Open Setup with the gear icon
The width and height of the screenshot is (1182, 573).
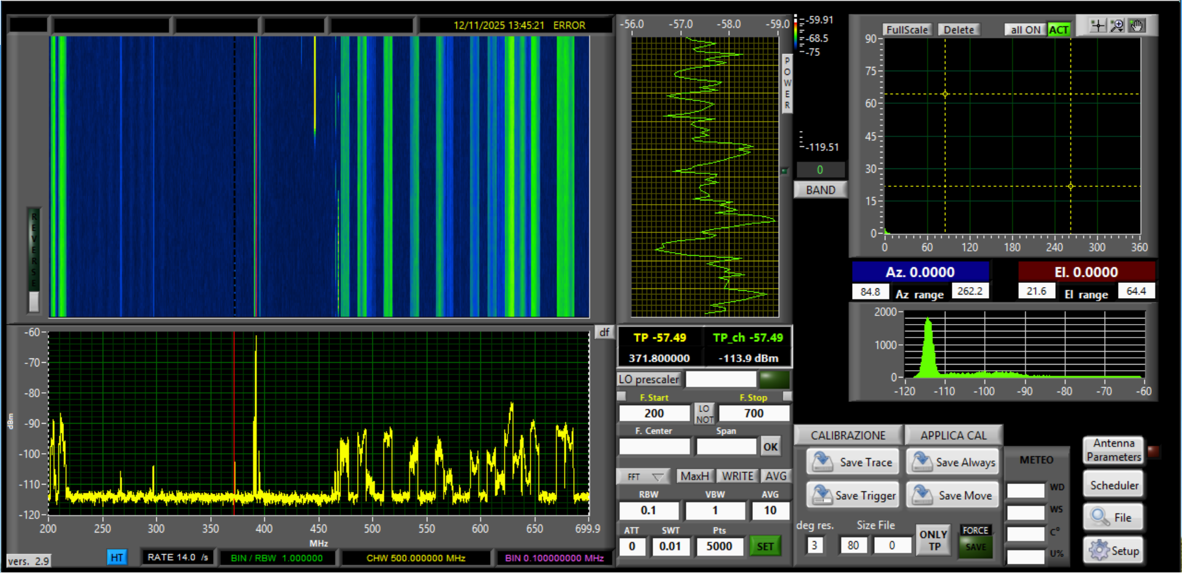point(1099,550)
